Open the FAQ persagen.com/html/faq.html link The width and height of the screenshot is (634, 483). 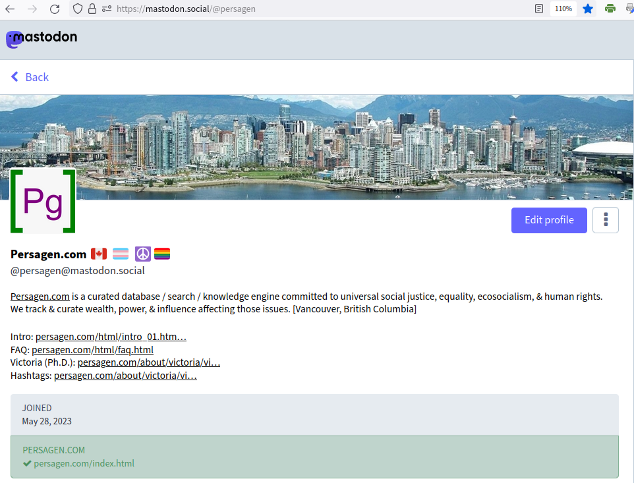(92, 350)
